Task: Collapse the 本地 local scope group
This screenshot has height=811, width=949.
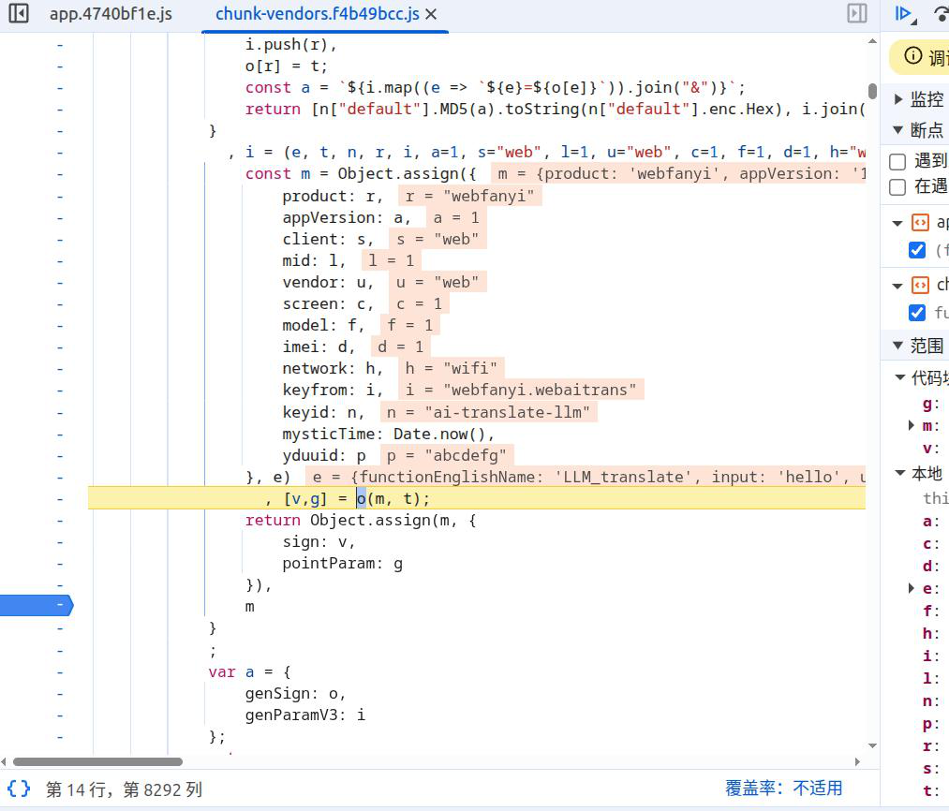Action: 900,473
